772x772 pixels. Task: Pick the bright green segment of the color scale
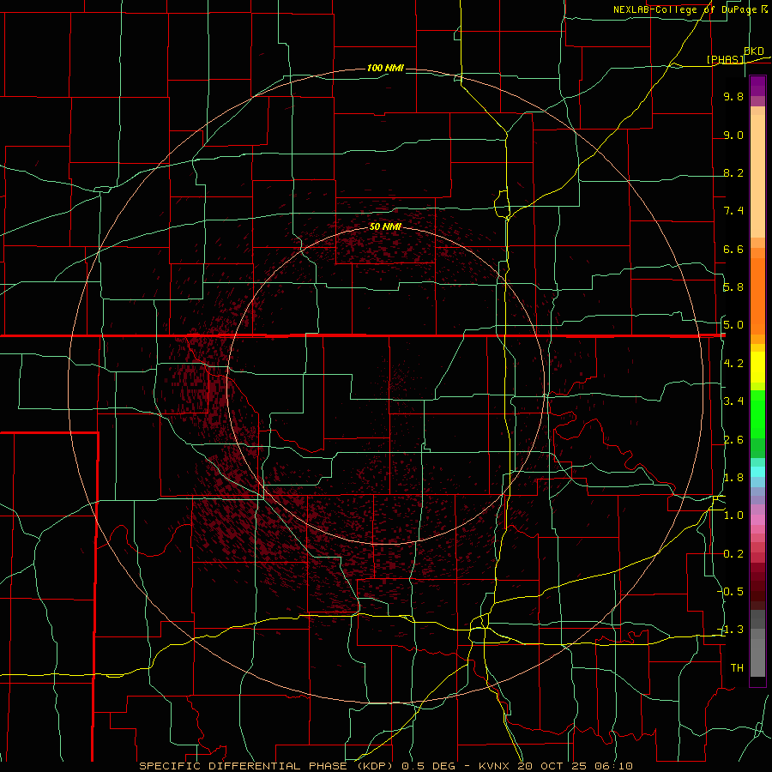coord(757,413)
